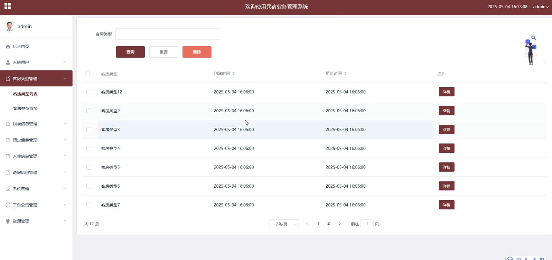
Task: Click the image icon beside 系统管理
Action: (8, 189)
